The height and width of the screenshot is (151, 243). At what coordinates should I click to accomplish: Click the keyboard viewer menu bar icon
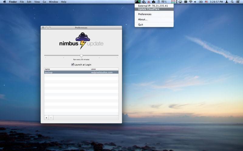coord(186,2)
